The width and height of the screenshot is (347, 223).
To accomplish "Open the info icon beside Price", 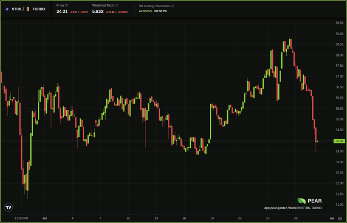I will pyautogui.click(x=67, y=5).
